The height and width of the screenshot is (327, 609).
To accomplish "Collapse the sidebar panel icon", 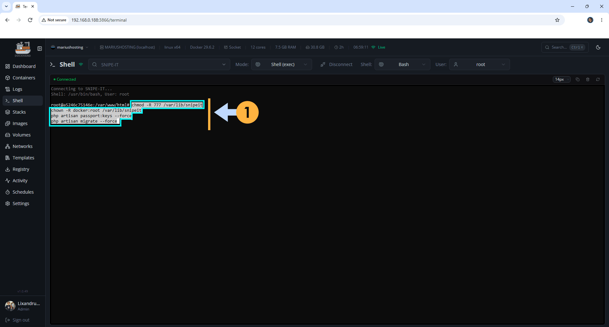I will 40,49.
